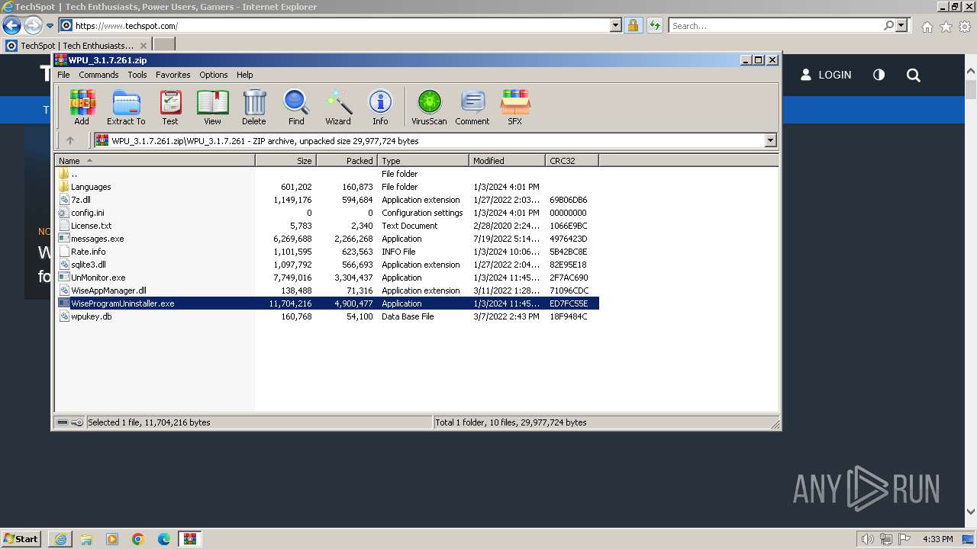977x549 pixels.
Task: Sort files by Name column
Action: pos(155,161)
